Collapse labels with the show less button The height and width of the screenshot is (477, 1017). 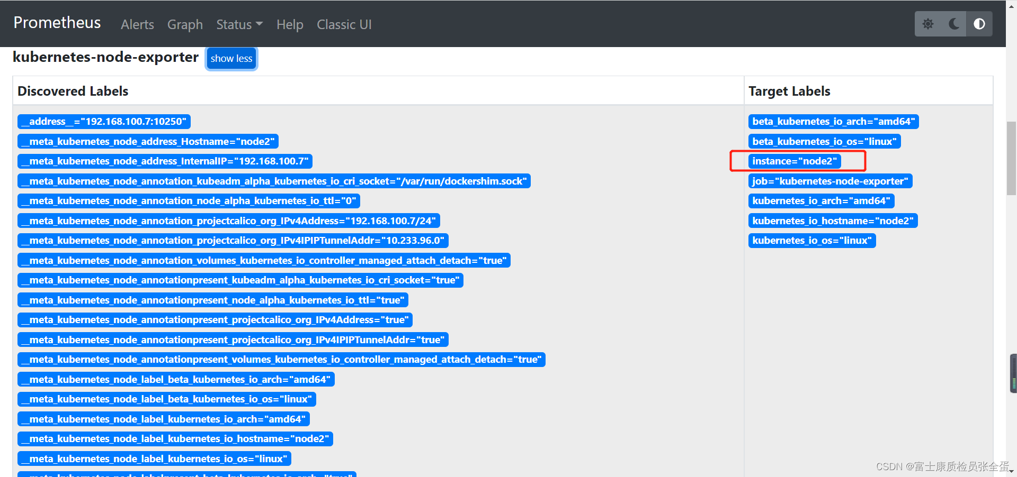click(231, 58)
